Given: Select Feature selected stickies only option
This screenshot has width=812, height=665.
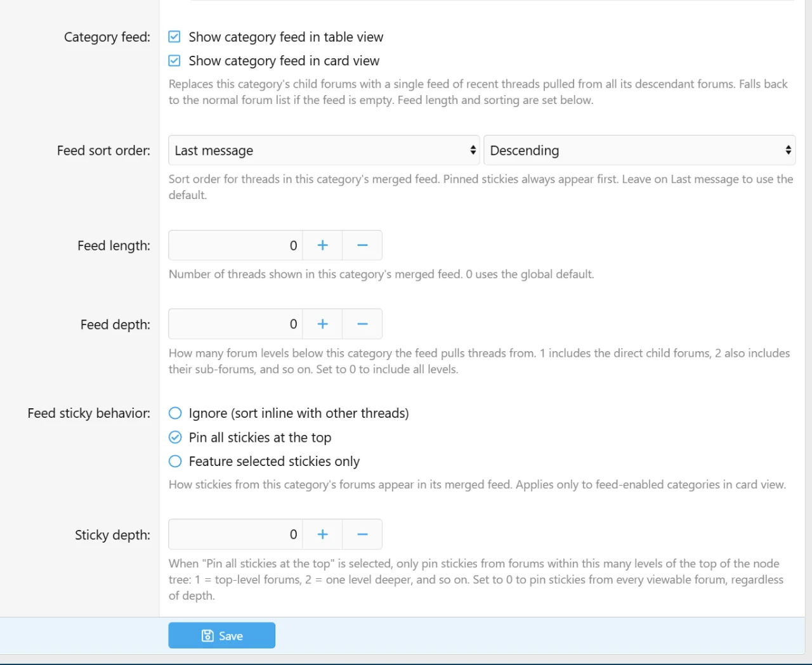Looking at the screenshot, I should point(175,462).
